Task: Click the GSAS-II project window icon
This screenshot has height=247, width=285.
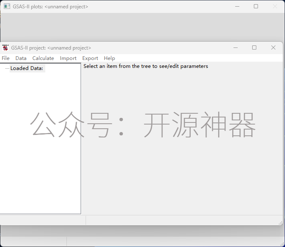Action: click(5, 47)
